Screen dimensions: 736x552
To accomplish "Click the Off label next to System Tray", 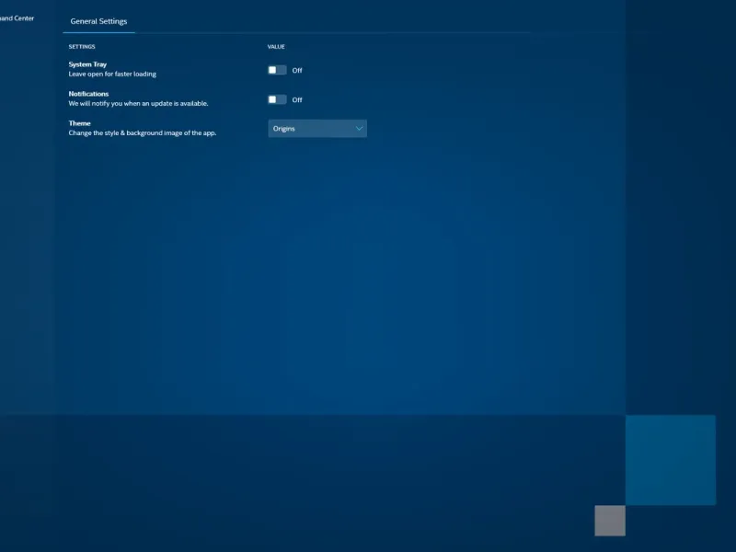I will pyautogui.click(x=297, y=71).
